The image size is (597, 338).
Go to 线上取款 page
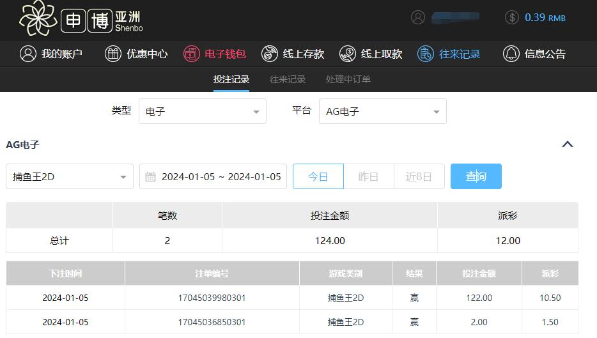click(x=371, y=54)
